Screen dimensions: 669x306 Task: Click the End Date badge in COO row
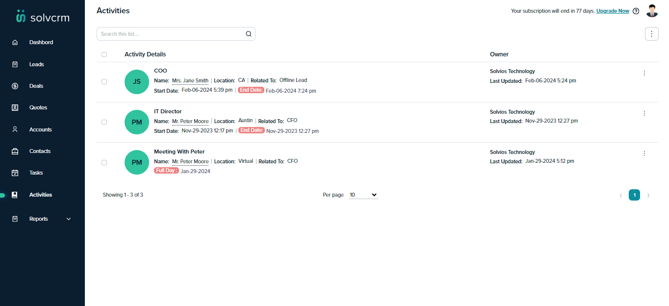coord(251,90)
